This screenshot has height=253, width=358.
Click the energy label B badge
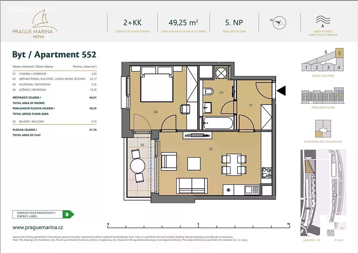click(x=67, y=214)
